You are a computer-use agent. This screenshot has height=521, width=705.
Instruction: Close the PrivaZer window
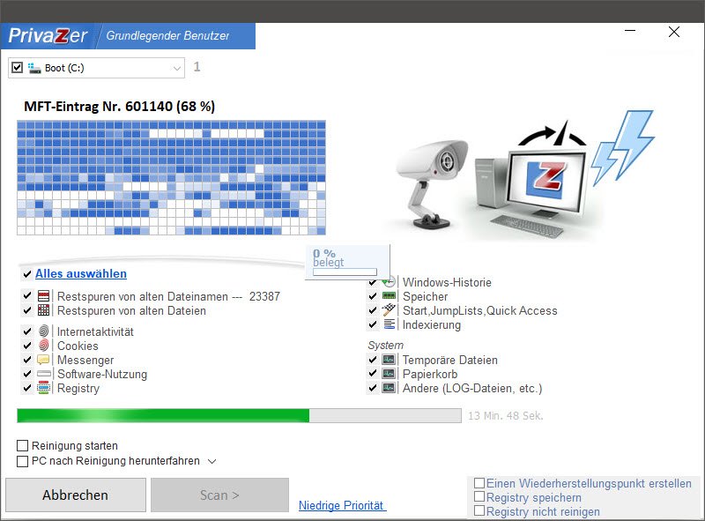tap(674, 32)
